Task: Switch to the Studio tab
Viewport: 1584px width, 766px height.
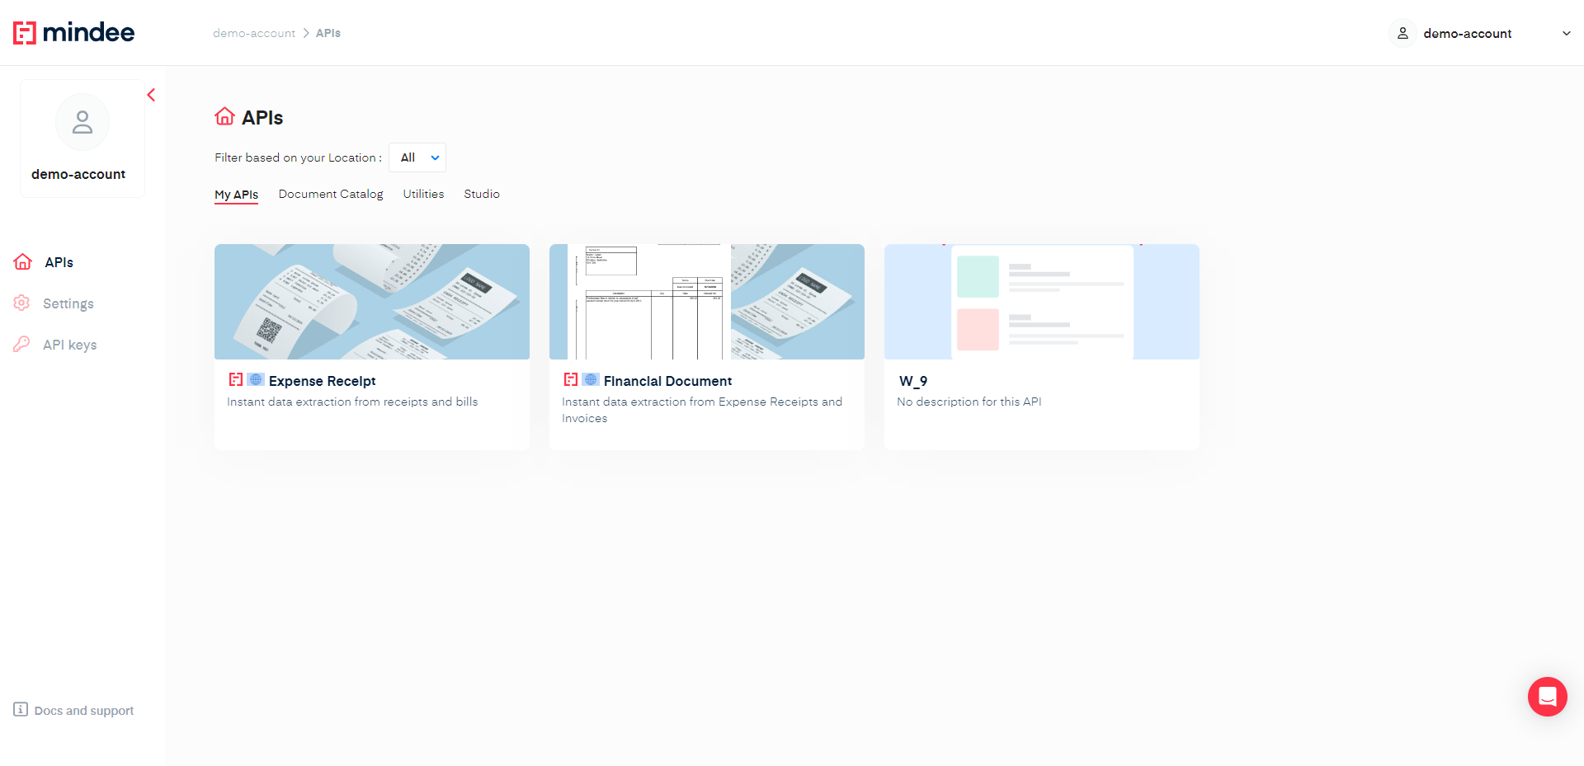Action: pyautogui.click(x=482, y=194)
